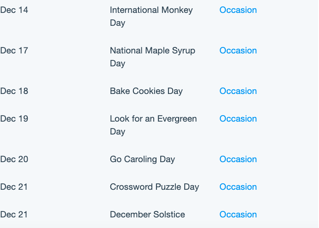Open the Occasion link for Look for an Evergreen Day
This screenshot has height=228, width=319.
pyautogui.click(x=238, y=118)
